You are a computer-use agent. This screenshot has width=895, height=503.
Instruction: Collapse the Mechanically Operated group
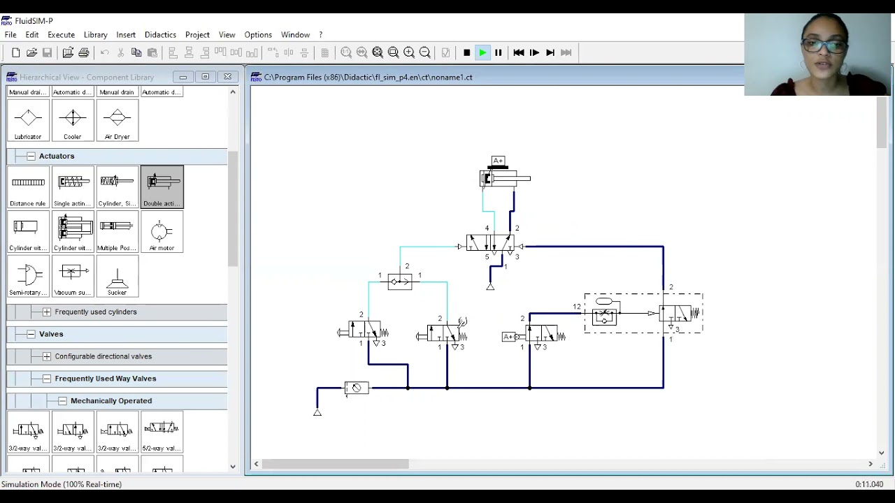62,401
